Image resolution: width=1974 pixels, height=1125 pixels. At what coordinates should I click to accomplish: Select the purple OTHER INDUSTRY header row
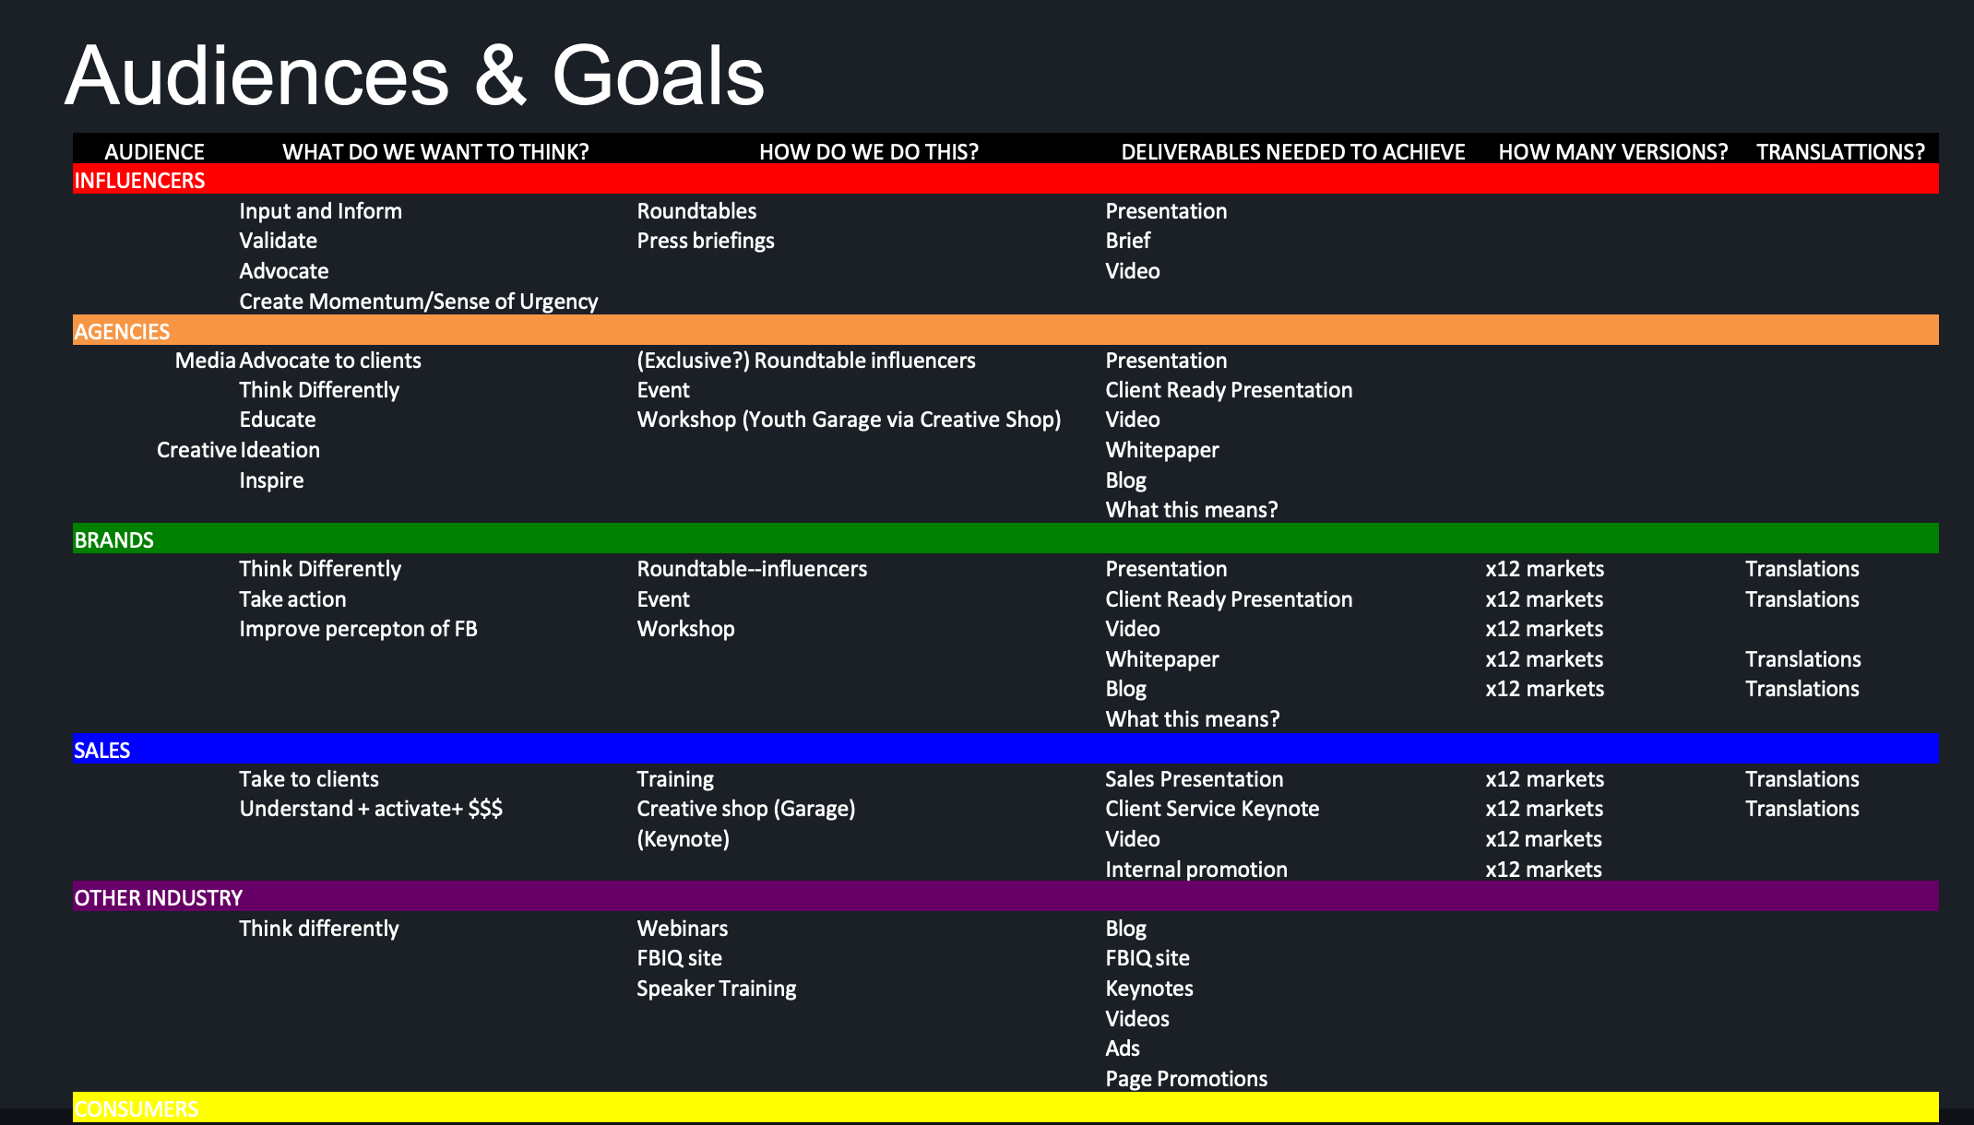[x=158, y=897]
